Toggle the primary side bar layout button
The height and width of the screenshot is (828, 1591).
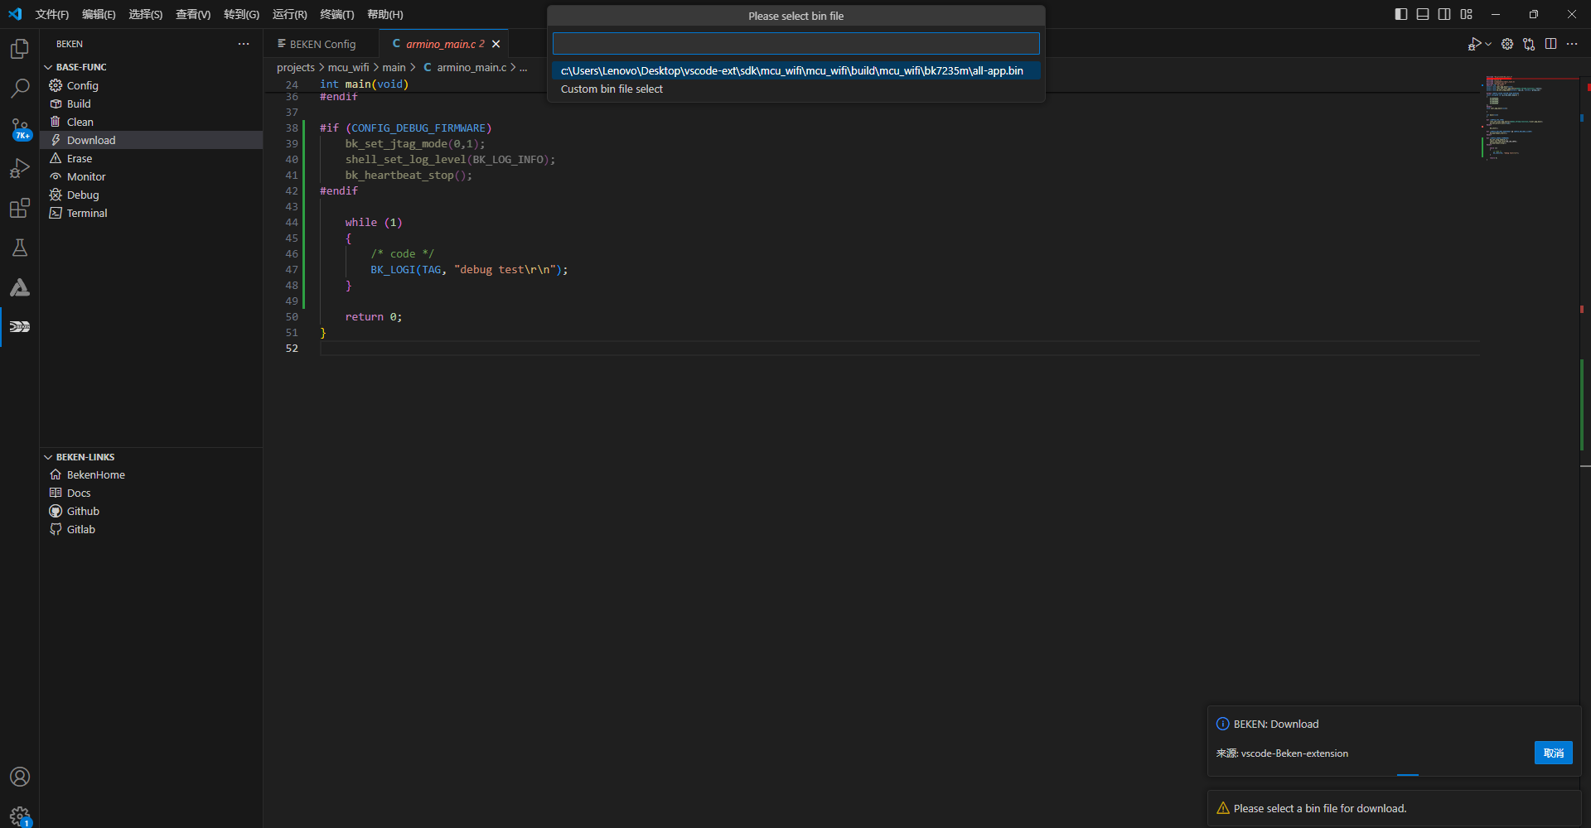pyautogui.click(x=1401, y=14)
